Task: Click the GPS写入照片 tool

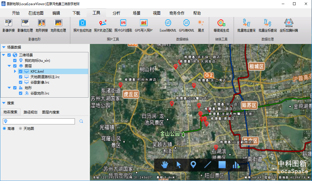Action: [x=144, y=26]
